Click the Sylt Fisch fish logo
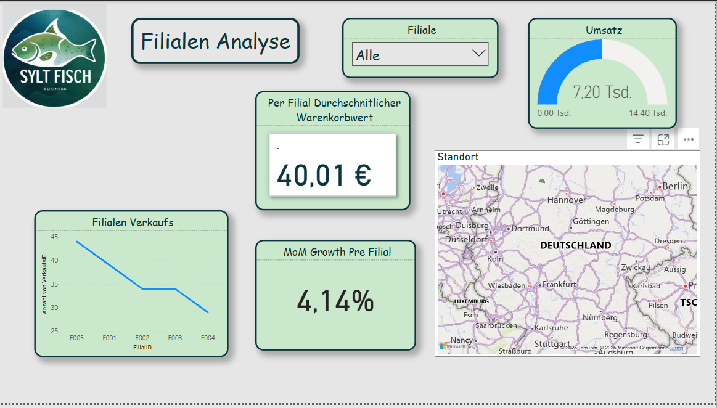717x408 pixels. [54, 55]
